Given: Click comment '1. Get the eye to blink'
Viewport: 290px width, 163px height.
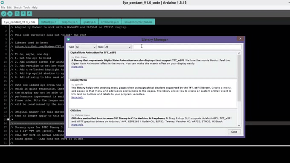Looking at the screenshot, I should pyautogui.click(x=31, y=58).
